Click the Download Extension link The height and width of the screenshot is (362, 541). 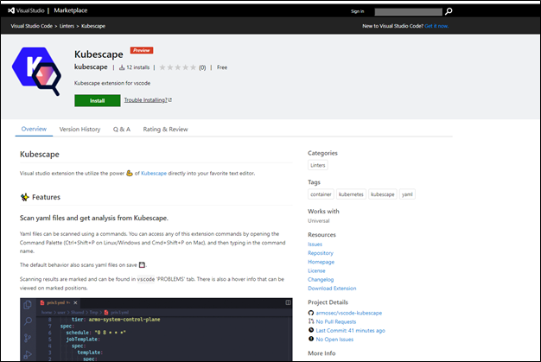pyautogui.click(x=332, y=289)
